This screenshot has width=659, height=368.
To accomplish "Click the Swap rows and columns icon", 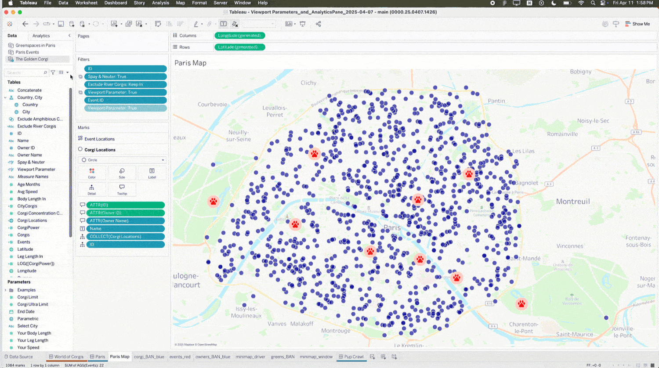I will pyautogui.click(x=158, y=24).
